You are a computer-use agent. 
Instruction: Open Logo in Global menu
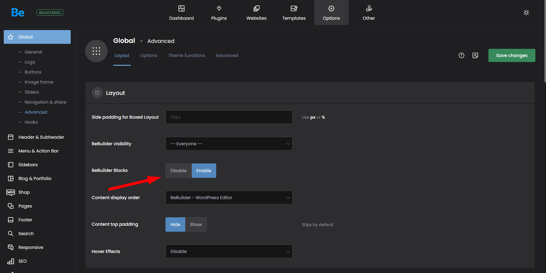click(x=30, y=62)
